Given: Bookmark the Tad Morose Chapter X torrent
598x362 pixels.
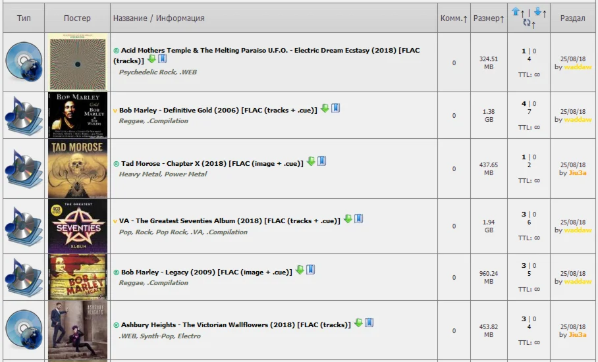Looking at the screenshot, I should point(322,161).
